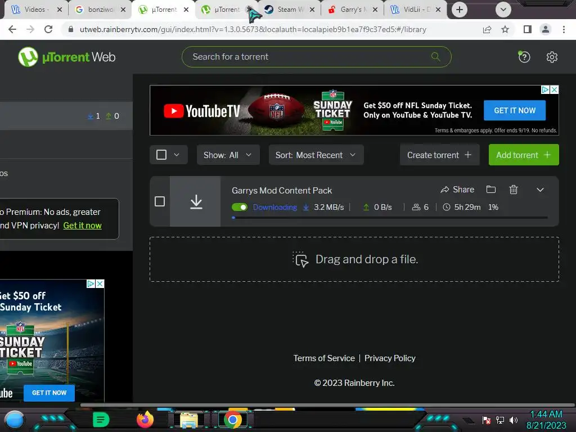Click the uTorrent Web logo
This screenshot has height=432, width=576.
click(66, 57)
